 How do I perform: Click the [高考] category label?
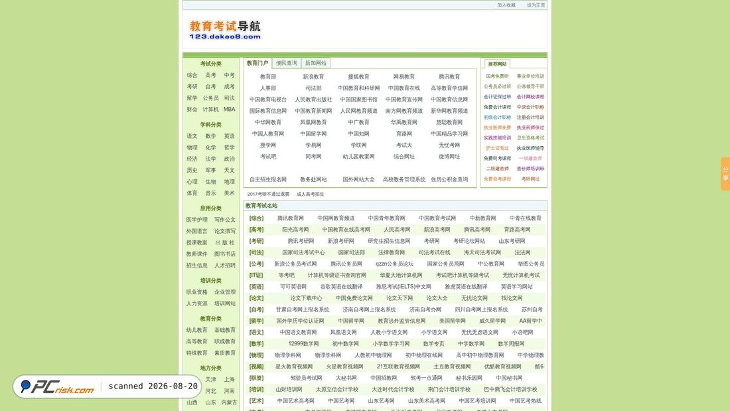[x=256, y=230]
